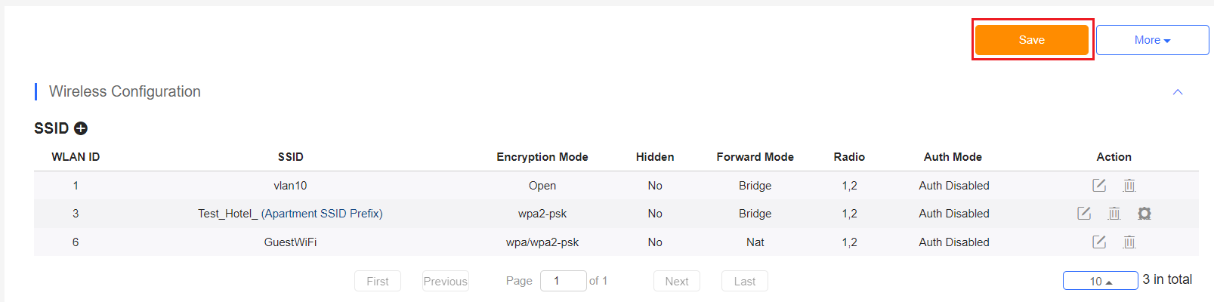Open gear settings for Test_Hotel_ SSID

click(1144, 214)
